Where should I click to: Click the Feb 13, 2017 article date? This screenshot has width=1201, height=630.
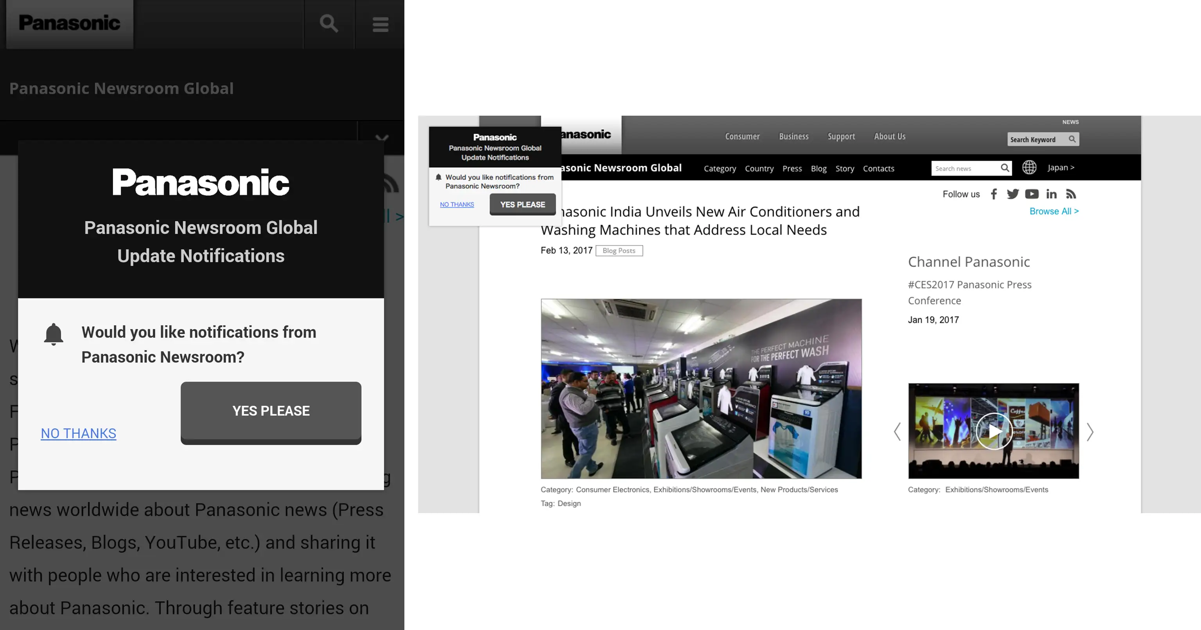pyautogui.click(x=566, y=250)
